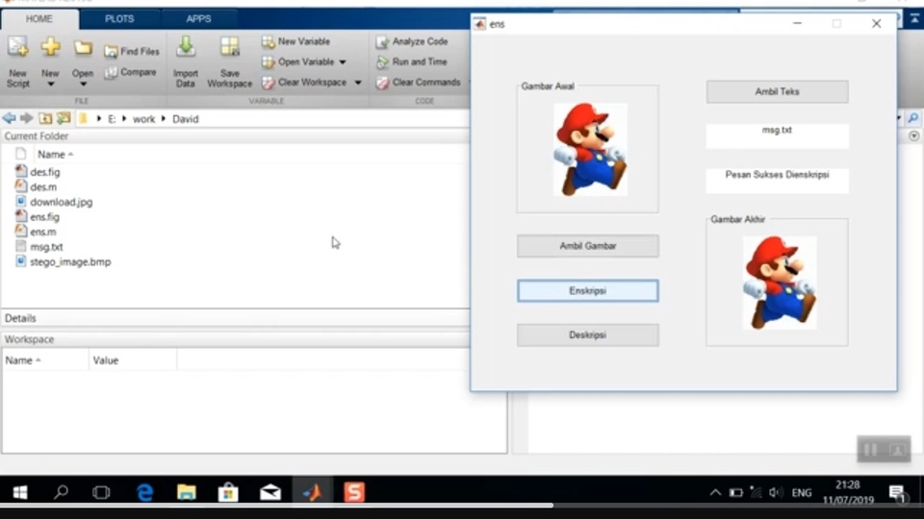Click the Compare files icon
The height and width of the screenshot is (519, 924).
(112, 72)
